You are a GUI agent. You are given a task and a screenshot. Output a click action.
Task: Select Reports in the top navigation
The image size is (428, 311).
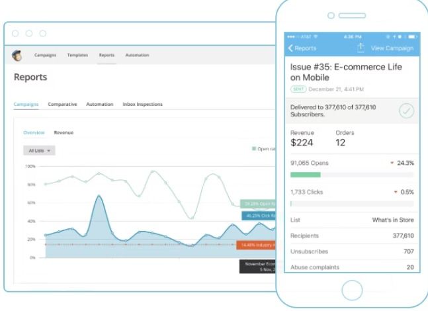coord(107,55)
